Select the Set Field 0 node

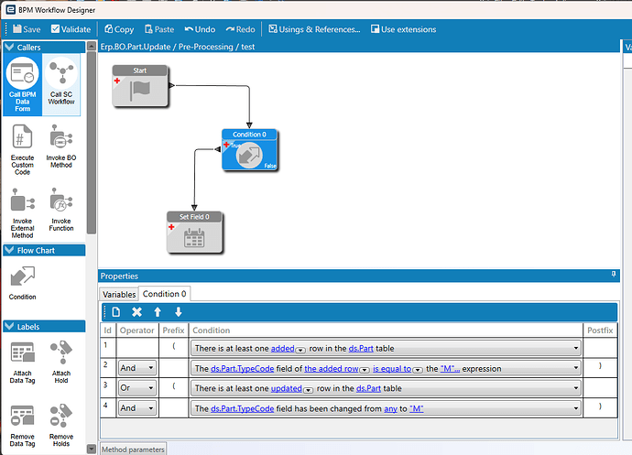(194, 233)
